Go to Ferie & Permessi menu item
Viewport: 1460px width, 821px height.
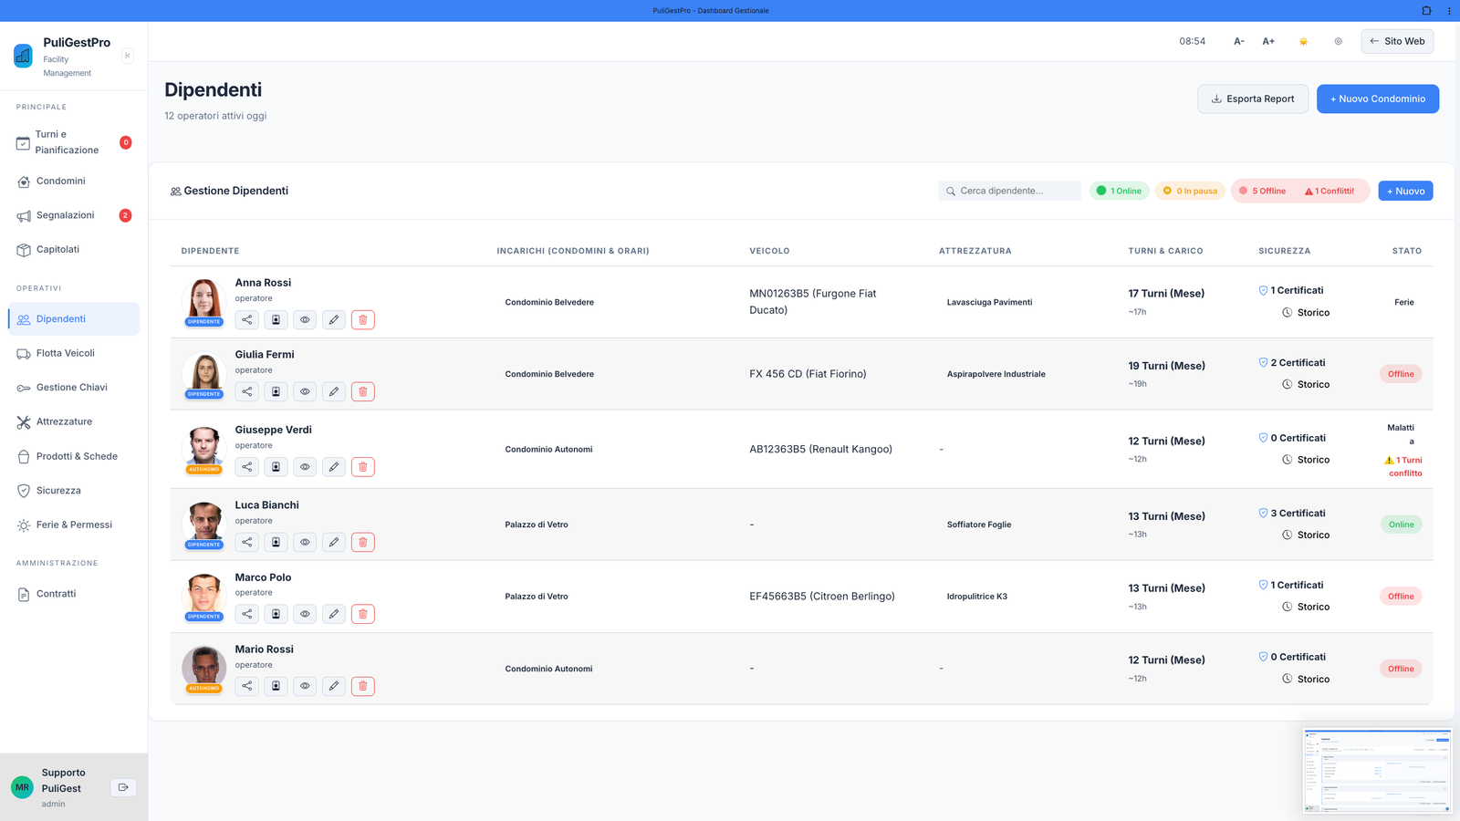[74, 525]
